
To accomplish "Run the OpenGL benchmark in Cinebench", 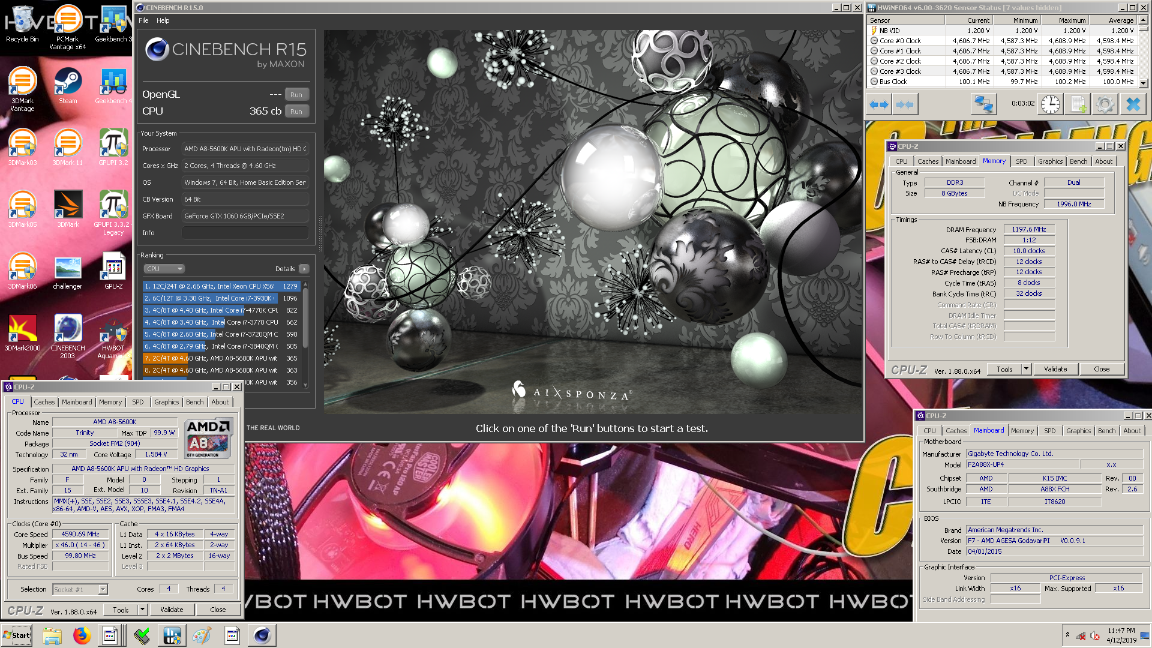I will (296, 95).
